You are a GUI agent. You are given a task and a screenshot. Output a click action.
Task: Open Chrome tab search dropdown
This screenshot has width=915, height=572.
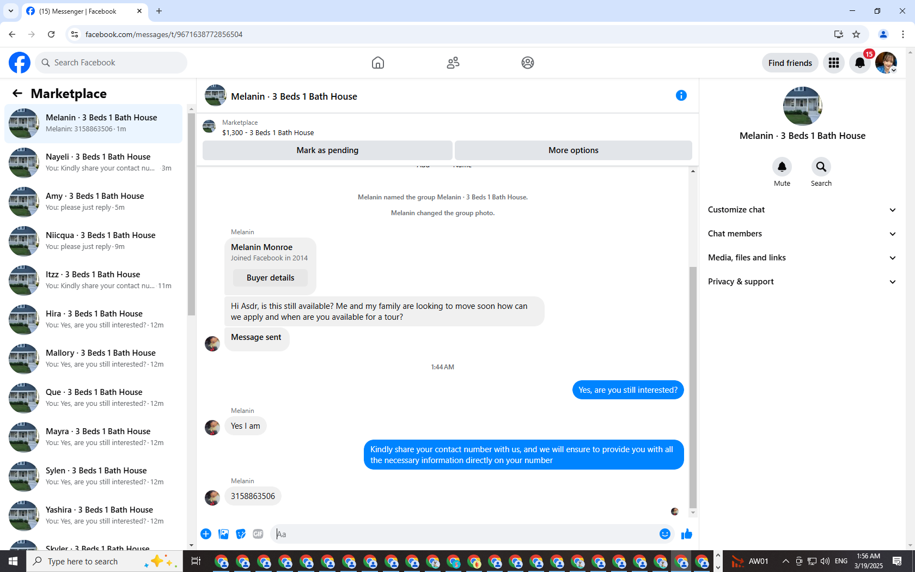pos(10,11)
